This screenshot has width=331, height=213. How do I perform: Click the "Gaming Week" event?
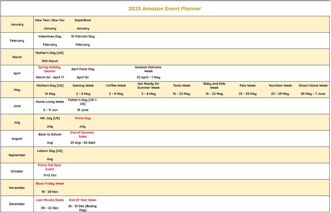[83, 86]
